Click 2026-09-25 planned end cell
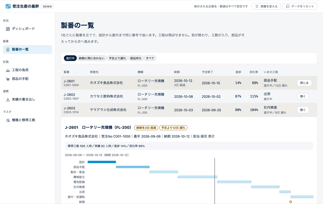Viewport: 323px width, 204px height. [211, 110]
